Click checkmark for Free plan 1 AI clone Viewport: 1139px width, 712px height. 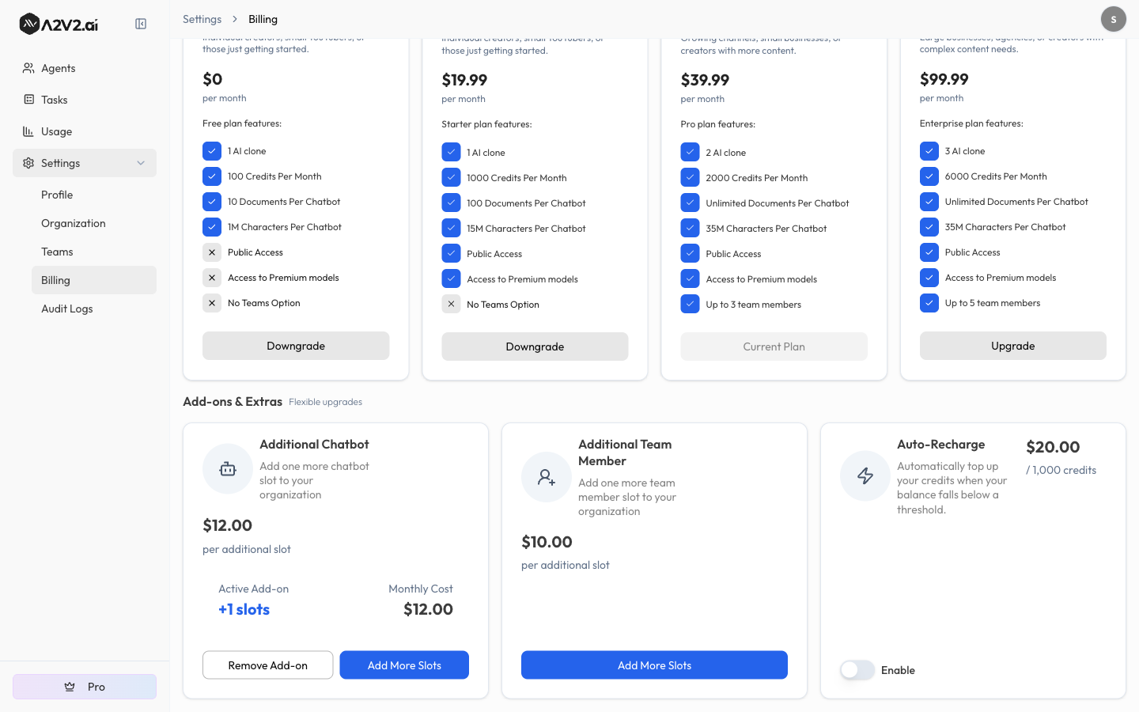212,151
